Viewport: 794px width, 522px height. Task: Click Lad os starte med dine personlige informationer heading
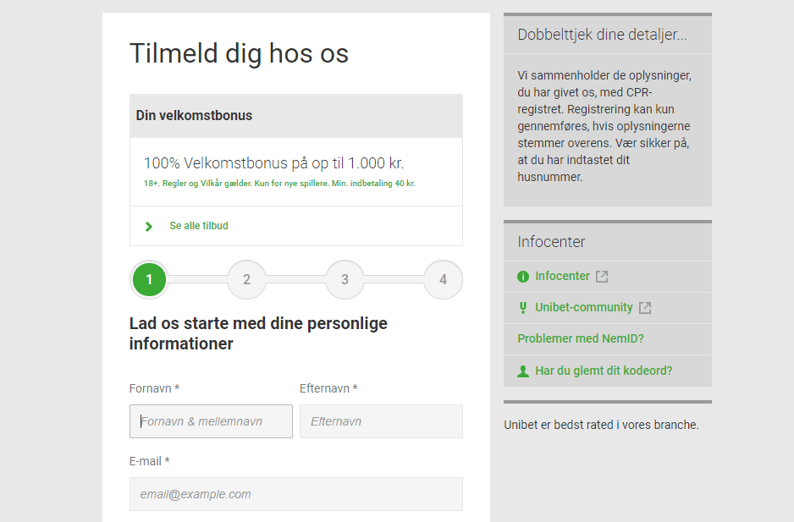tap(258, 333)
